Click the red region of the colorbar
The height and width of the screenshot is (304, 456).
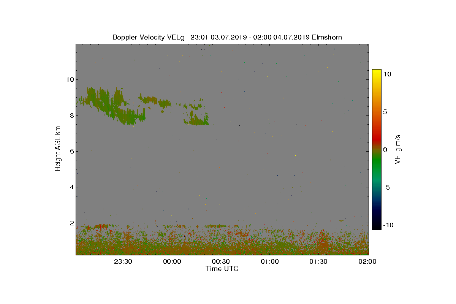(x=377, y=139)
